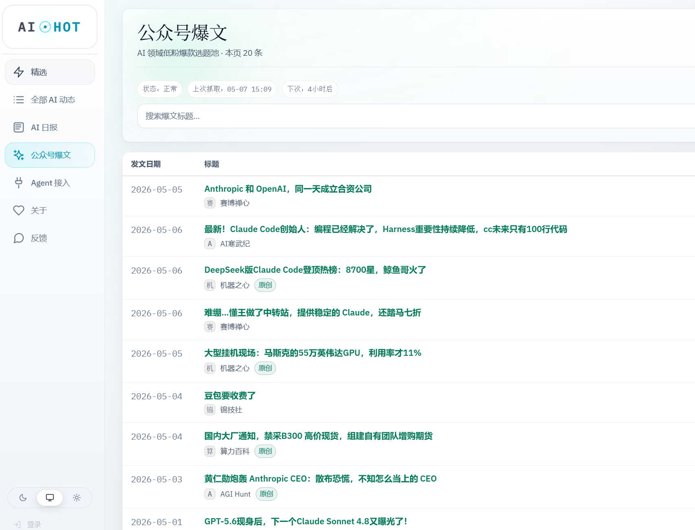Image resolution: width=695 pixels, height=530 pixels.
Task: Open article 大型挂机现场 马斯克的55万英伟达GPU
Action: point(313,353)
